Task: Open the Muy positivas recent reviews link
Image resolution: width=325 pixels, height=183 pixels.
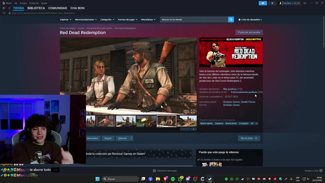Action: pyautogui.click(x=230, y=89)
